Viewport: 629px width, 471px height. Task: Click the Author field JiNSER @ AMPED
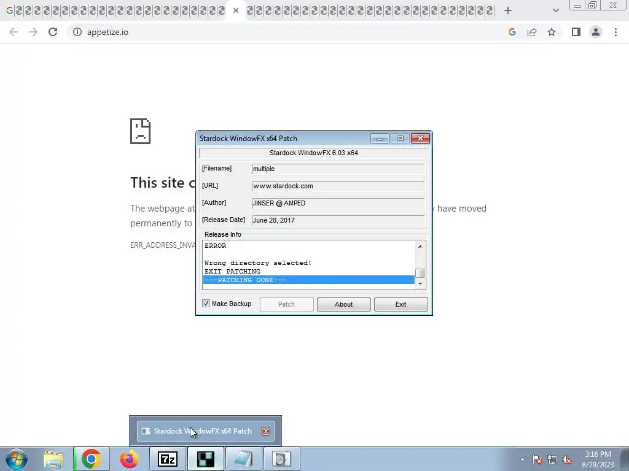[338, 203]
